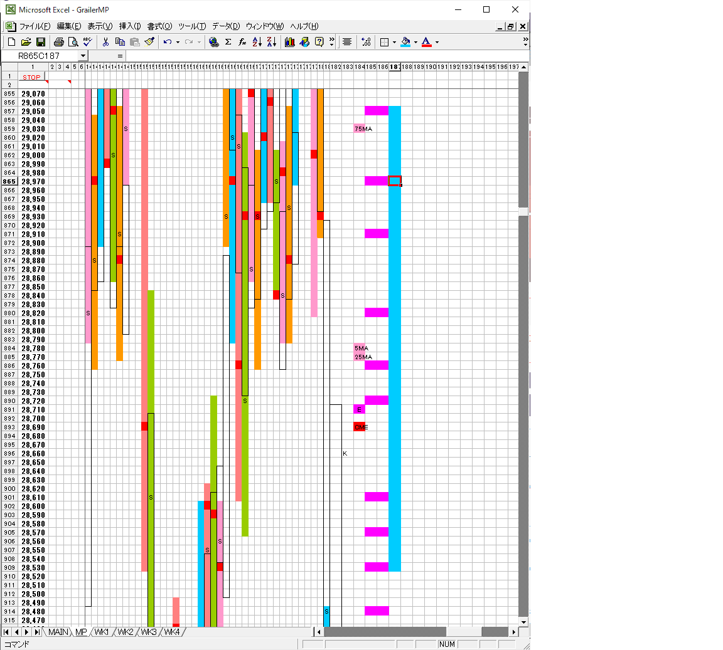This screenshot has height=650, width=723.
Task: Open the データ(D) menu
Action: (226, 26)
